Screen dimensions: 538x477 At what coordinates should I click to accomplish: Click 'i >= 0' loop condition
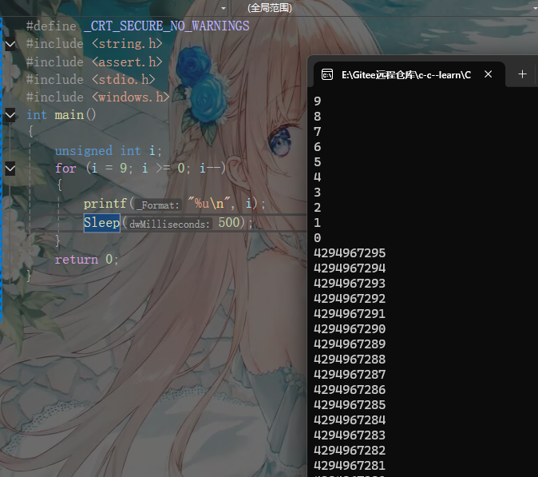(x=164, y=169)
